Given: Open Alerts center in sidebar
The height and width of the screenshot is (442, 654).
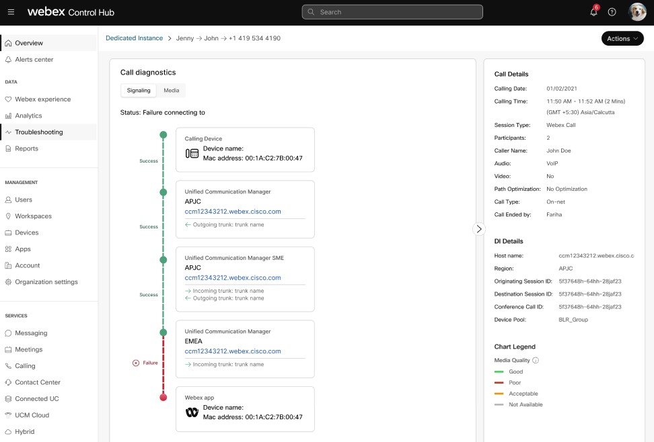Looking at the screenshot, I should (34, 60).
